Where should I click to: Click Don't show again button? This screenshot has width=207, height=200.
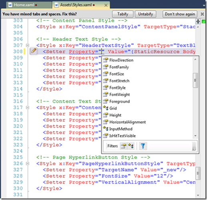point(180,14)
